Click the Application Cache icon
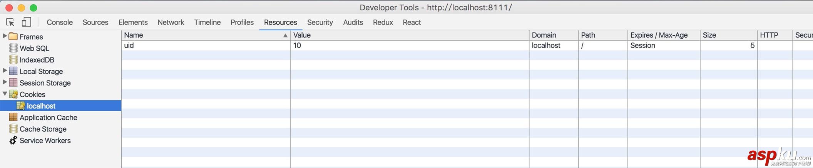This screenshot has height=168, width=813. coord(13,117)
